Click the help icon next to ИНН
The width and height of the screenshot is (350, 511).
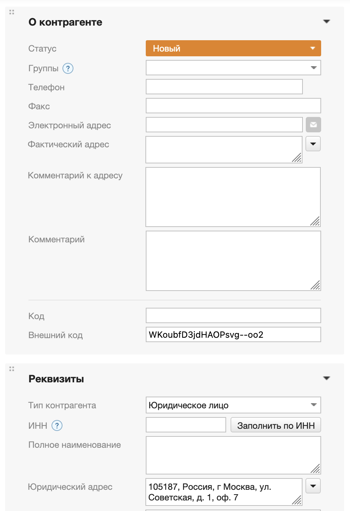[57, 425]
